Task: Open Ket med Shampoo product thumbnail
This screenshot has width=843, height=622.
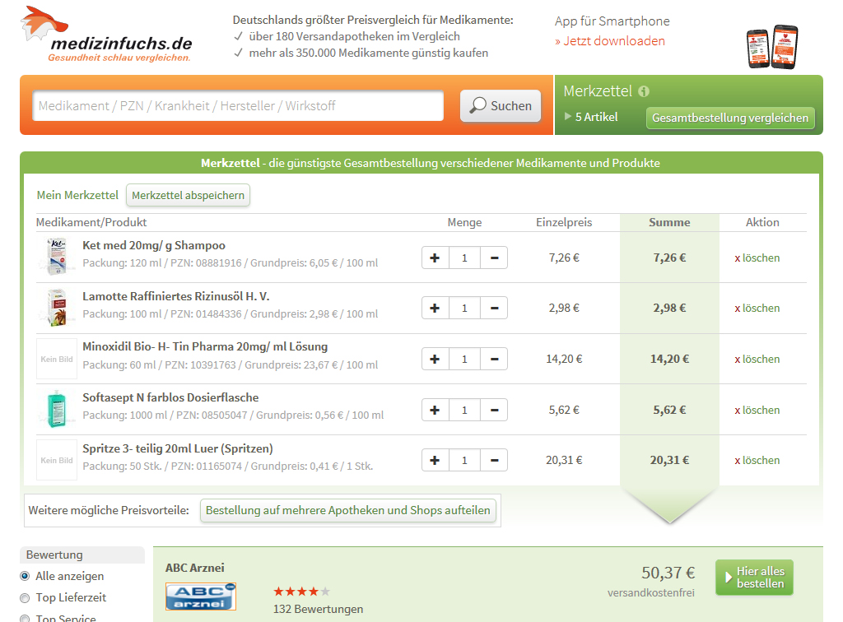Action: pos(56,257)
